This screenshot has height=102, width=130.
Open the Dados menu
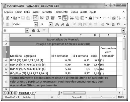(74, 12)
